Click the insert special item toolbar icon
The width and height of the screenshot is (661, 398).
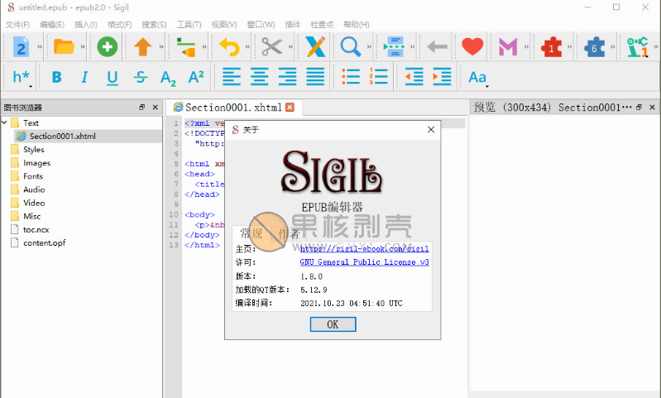(186, 46)
